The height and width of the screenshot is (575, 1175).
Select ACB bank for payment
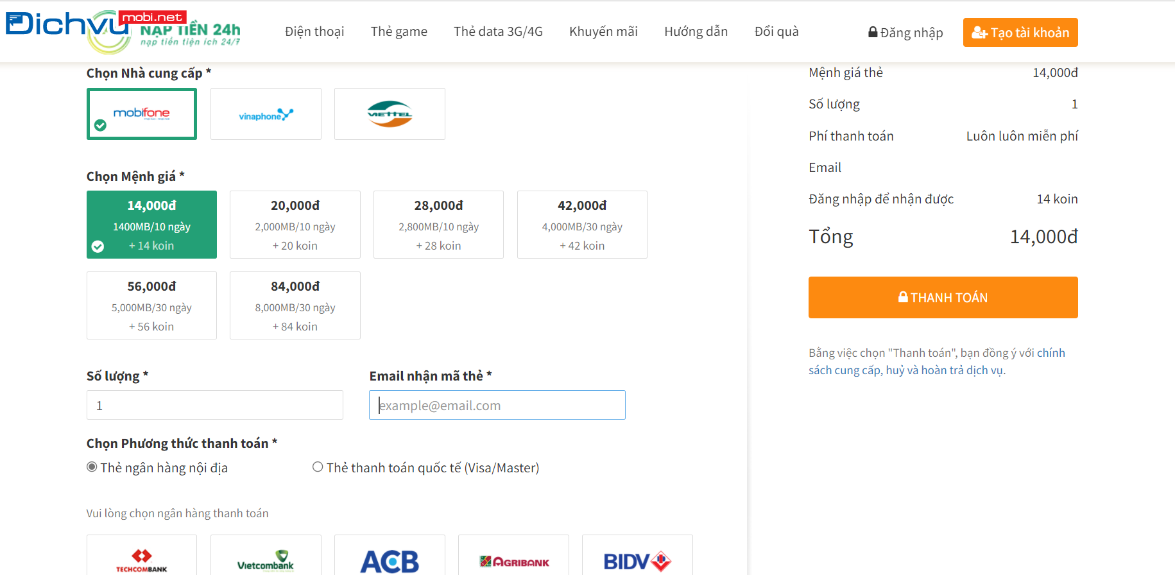click(390, 560)
